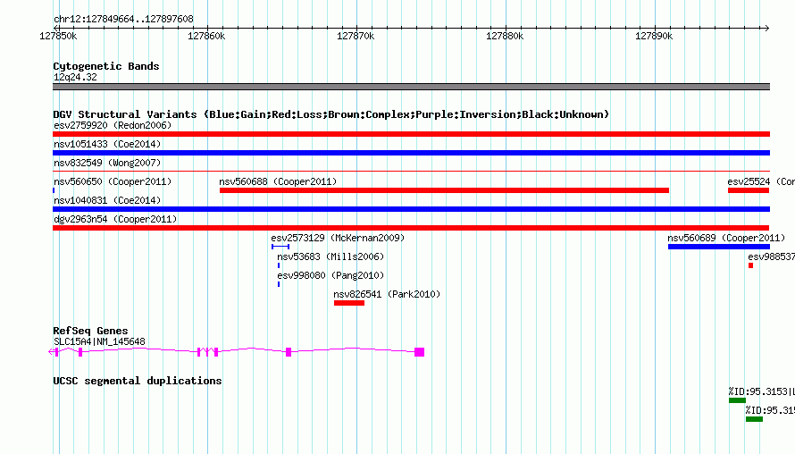
Task: Select the gray 12q24.32 cytogenetic band bar
Action: point(411,87)
